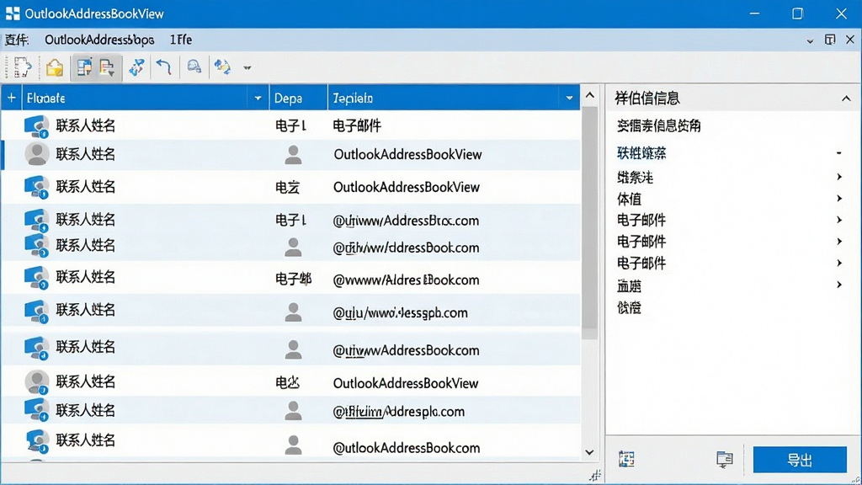862x485 pixels.
Task: Click contact icon in @ulu/www.dessgpb.com row
Action: 36,312
